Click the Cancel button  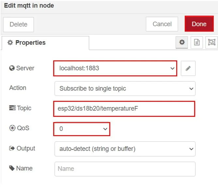162,24
